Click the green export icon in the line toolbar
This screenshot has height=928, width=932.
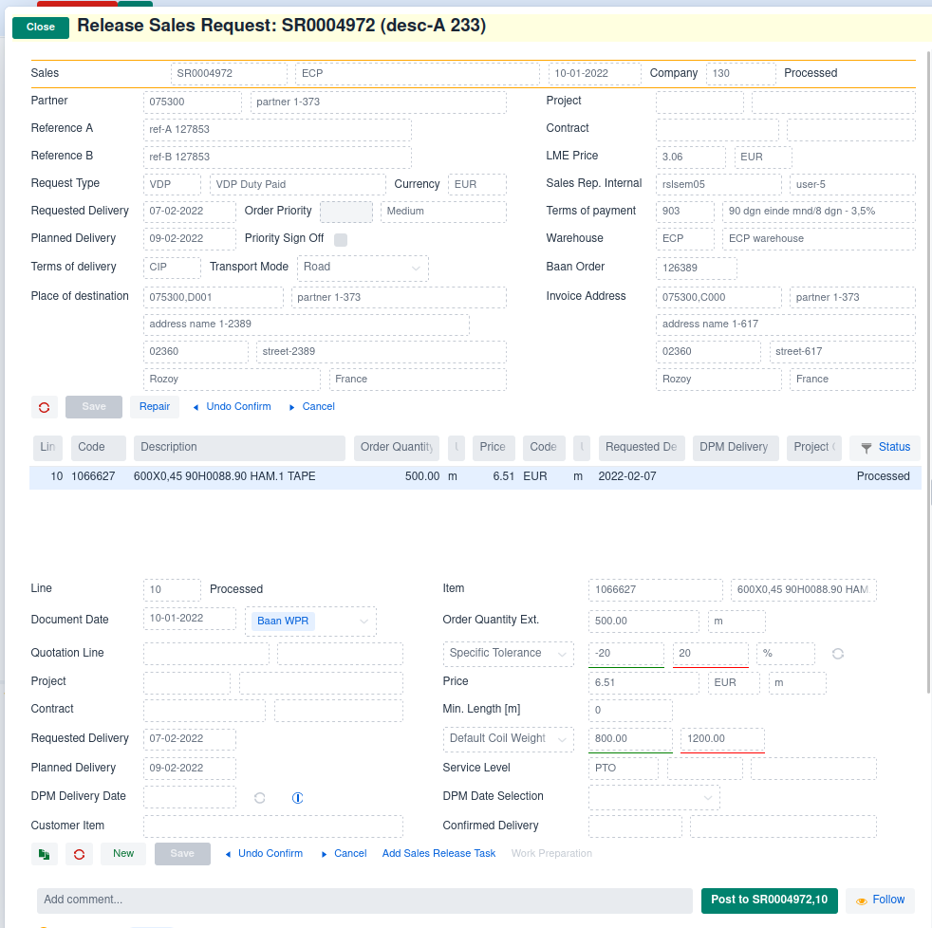[x=44, y=854]
